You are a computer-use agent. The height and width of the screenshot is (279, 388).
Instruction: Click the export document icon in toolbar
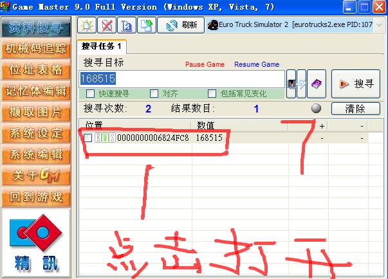[x=147, y=25]
